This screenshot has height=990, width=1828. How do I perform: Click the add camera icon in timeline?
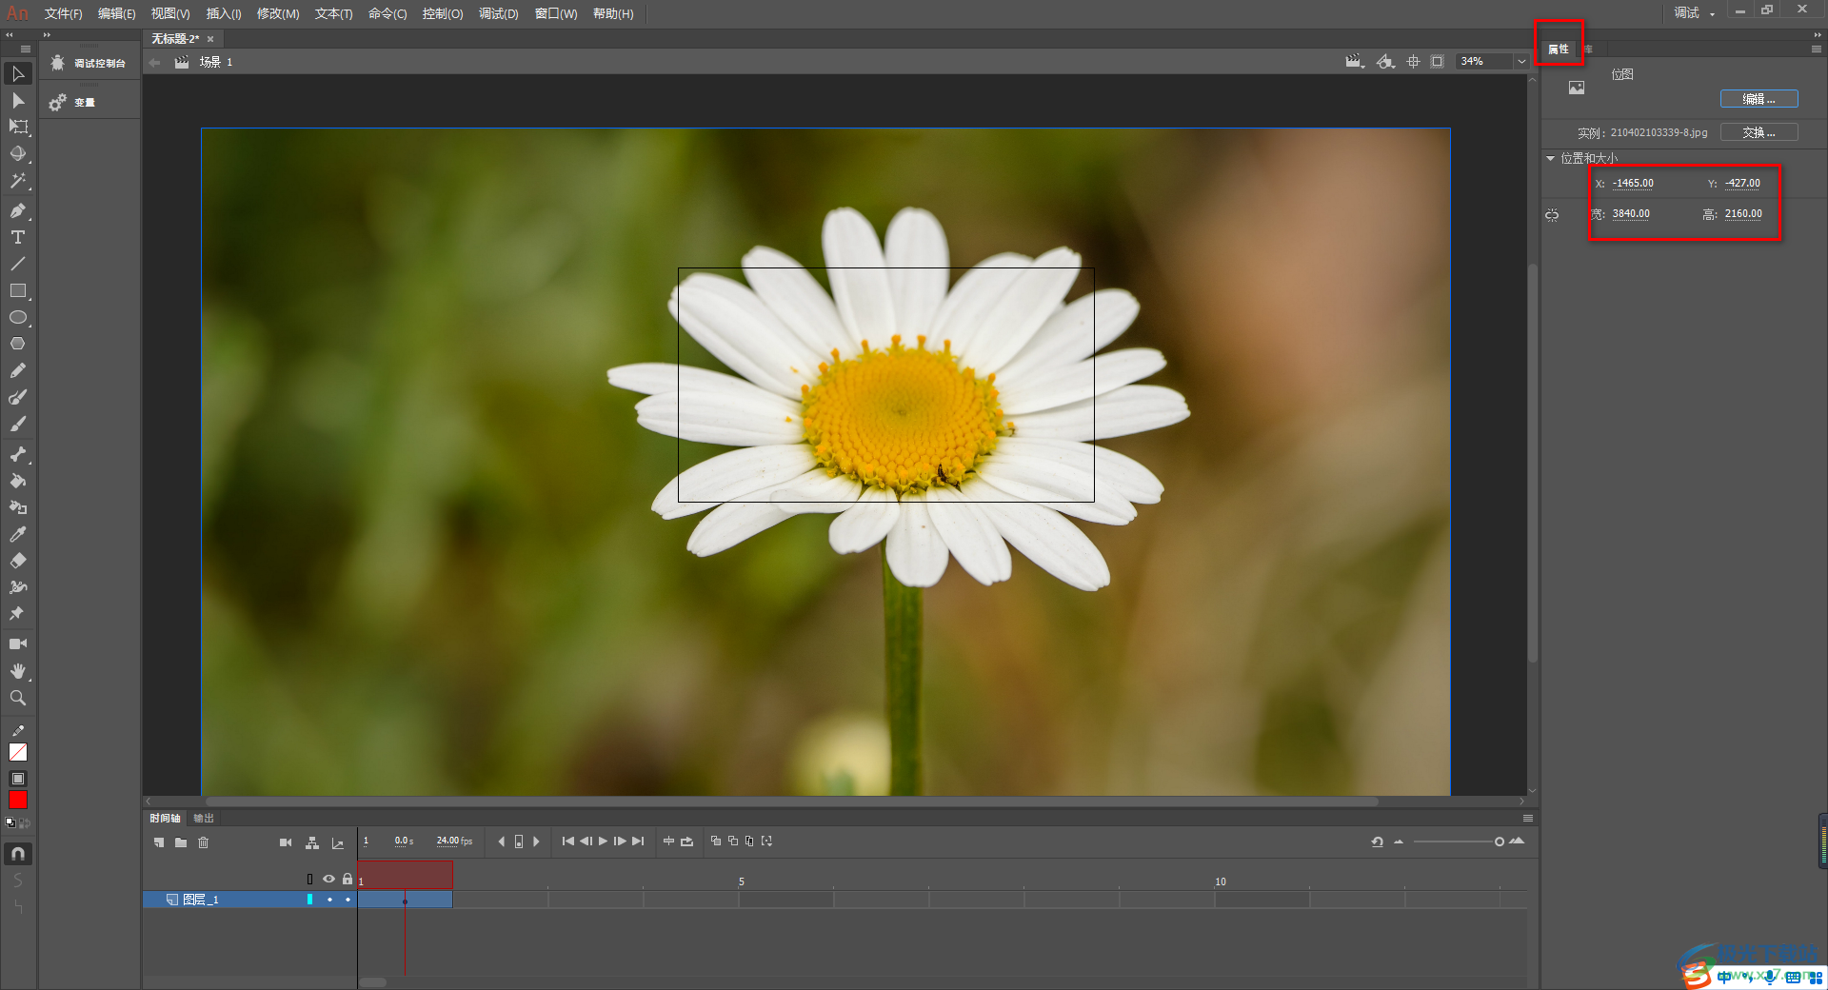click(286, 842)
